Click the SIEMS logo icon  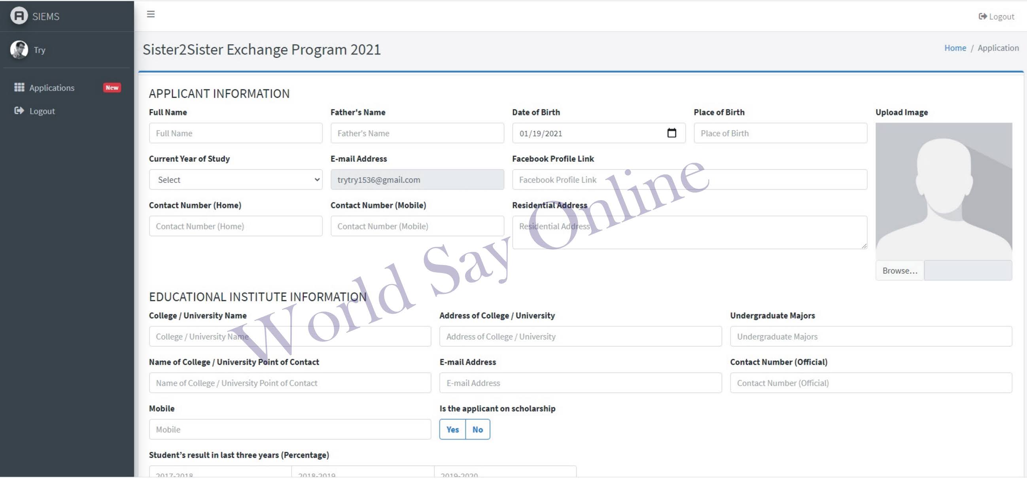point(19,16)
